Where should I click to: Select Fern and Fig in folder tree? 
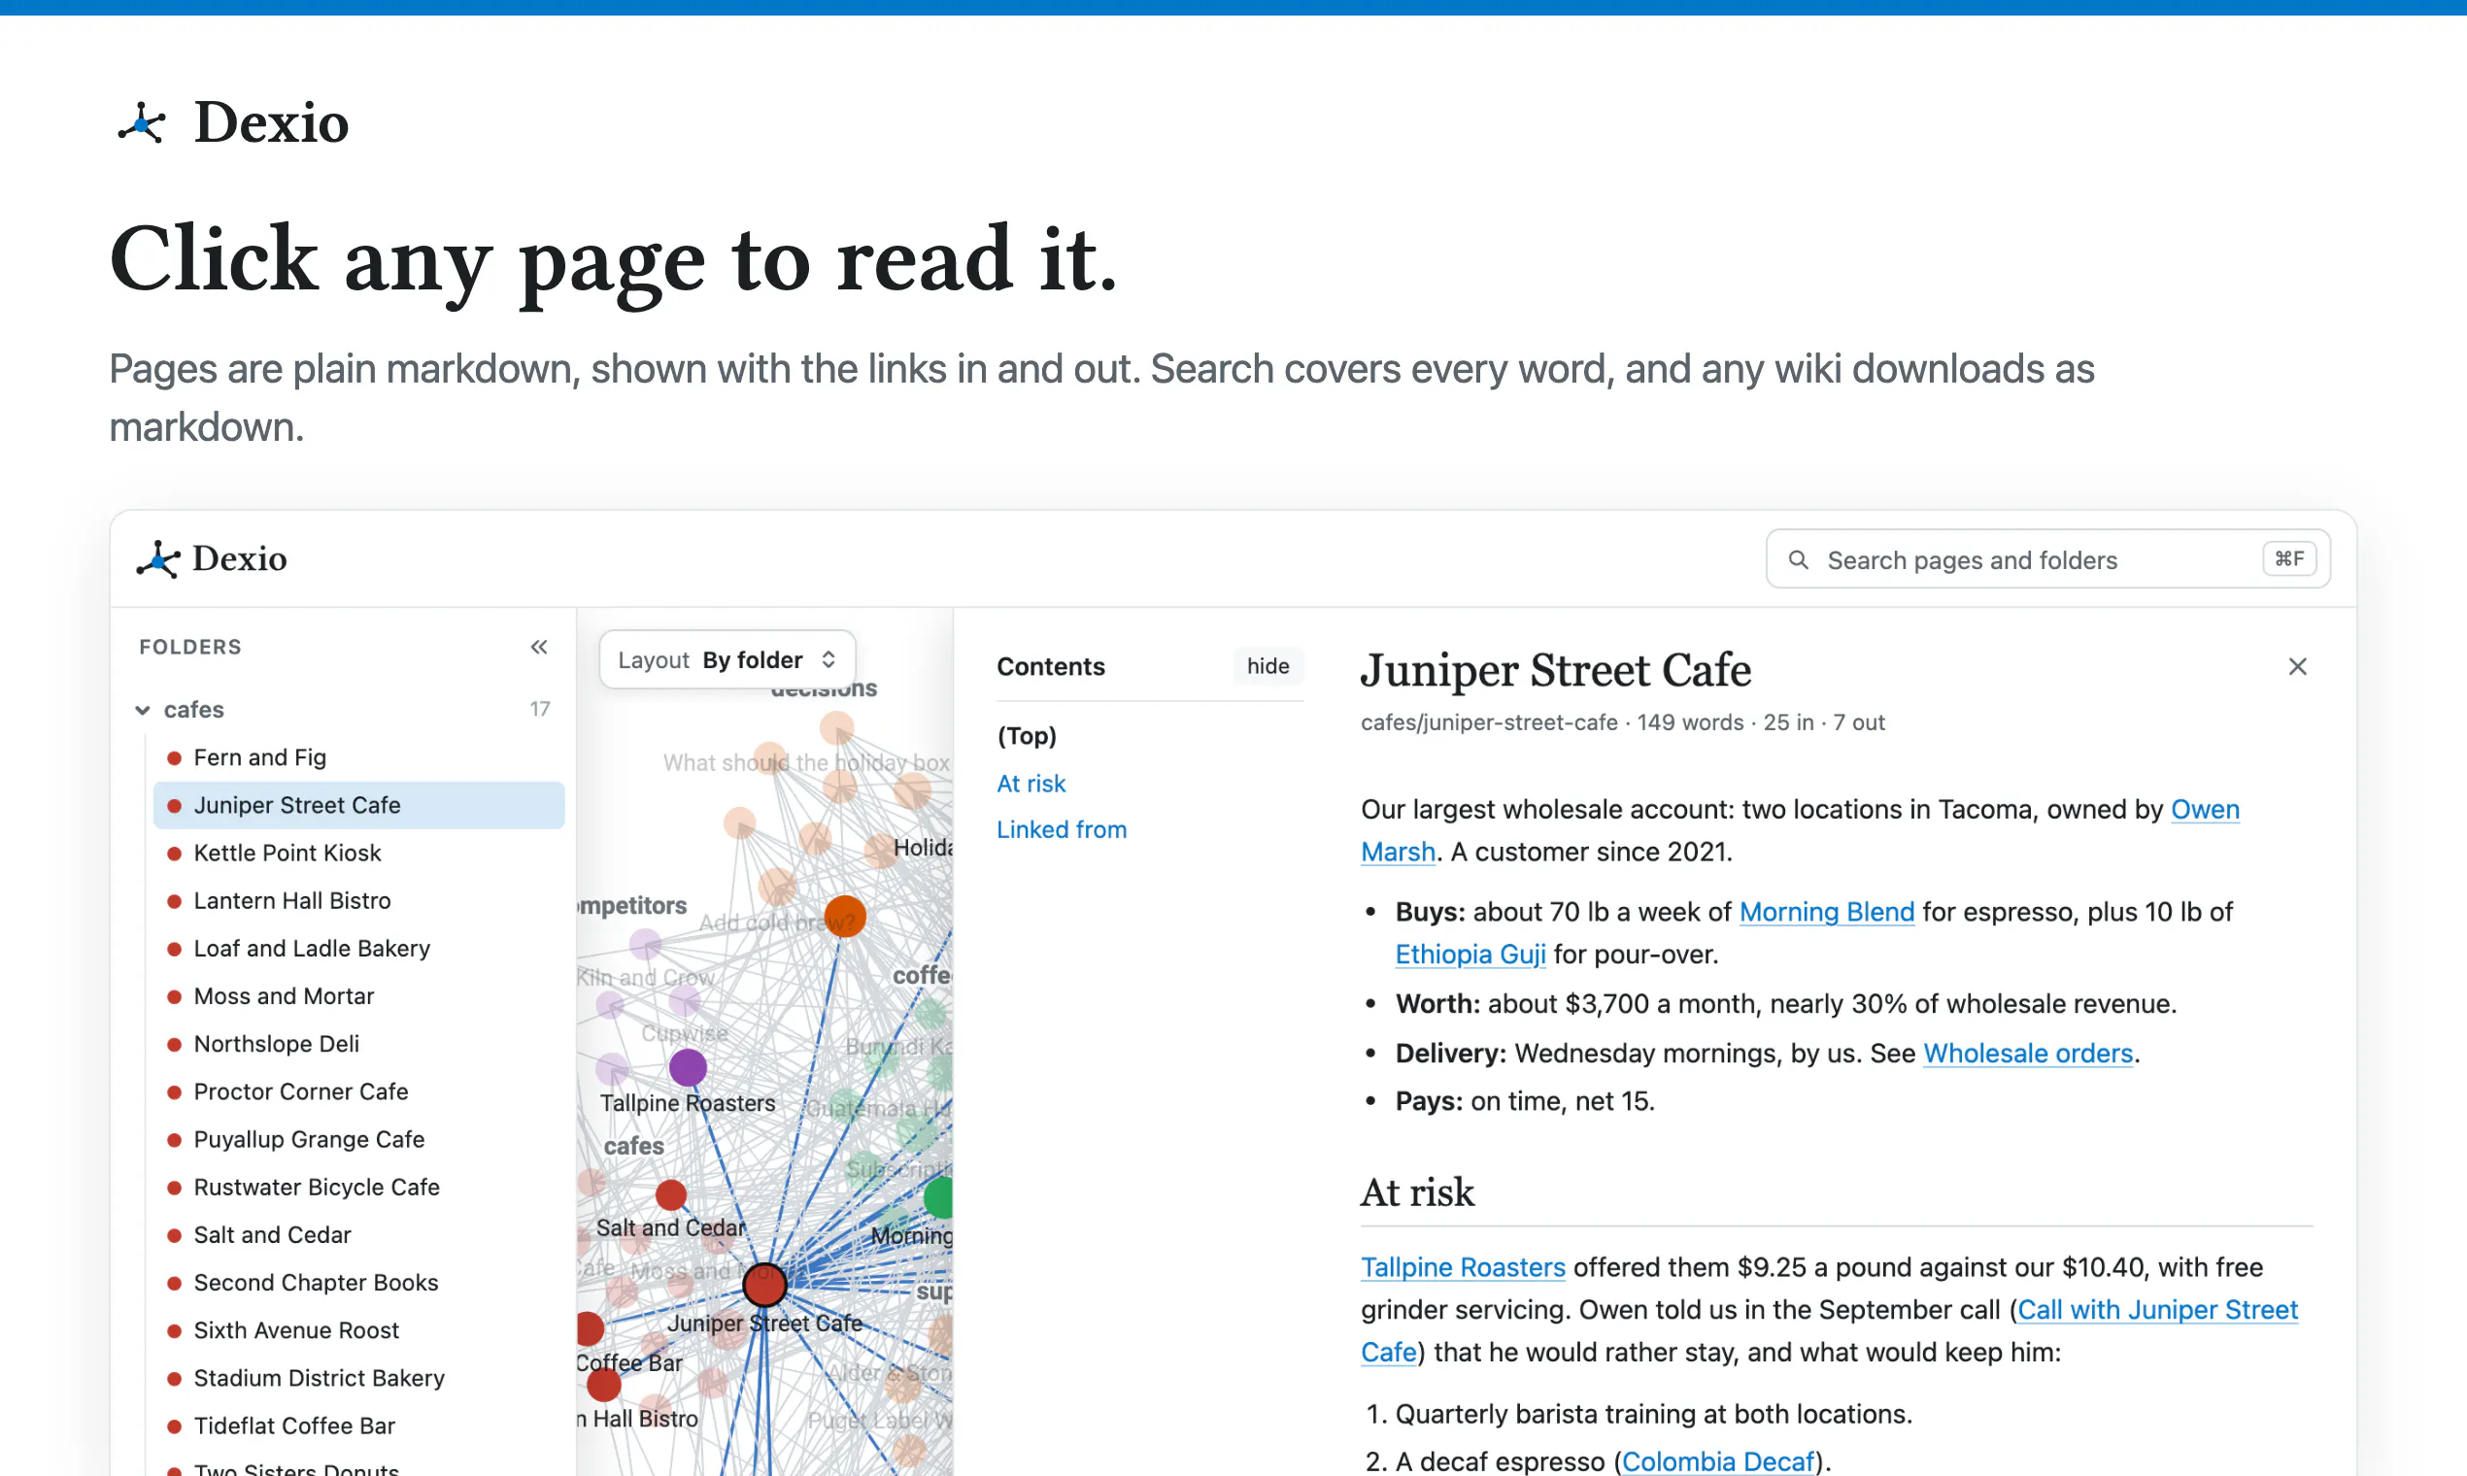tap(358, 757)
